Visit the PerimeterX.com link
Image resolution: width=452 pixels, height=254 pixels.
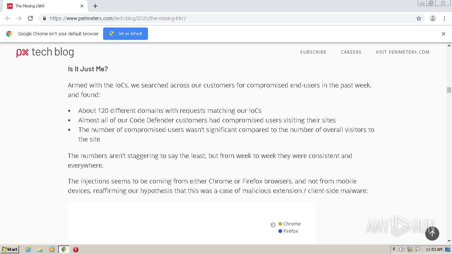(x=403, y=52)
